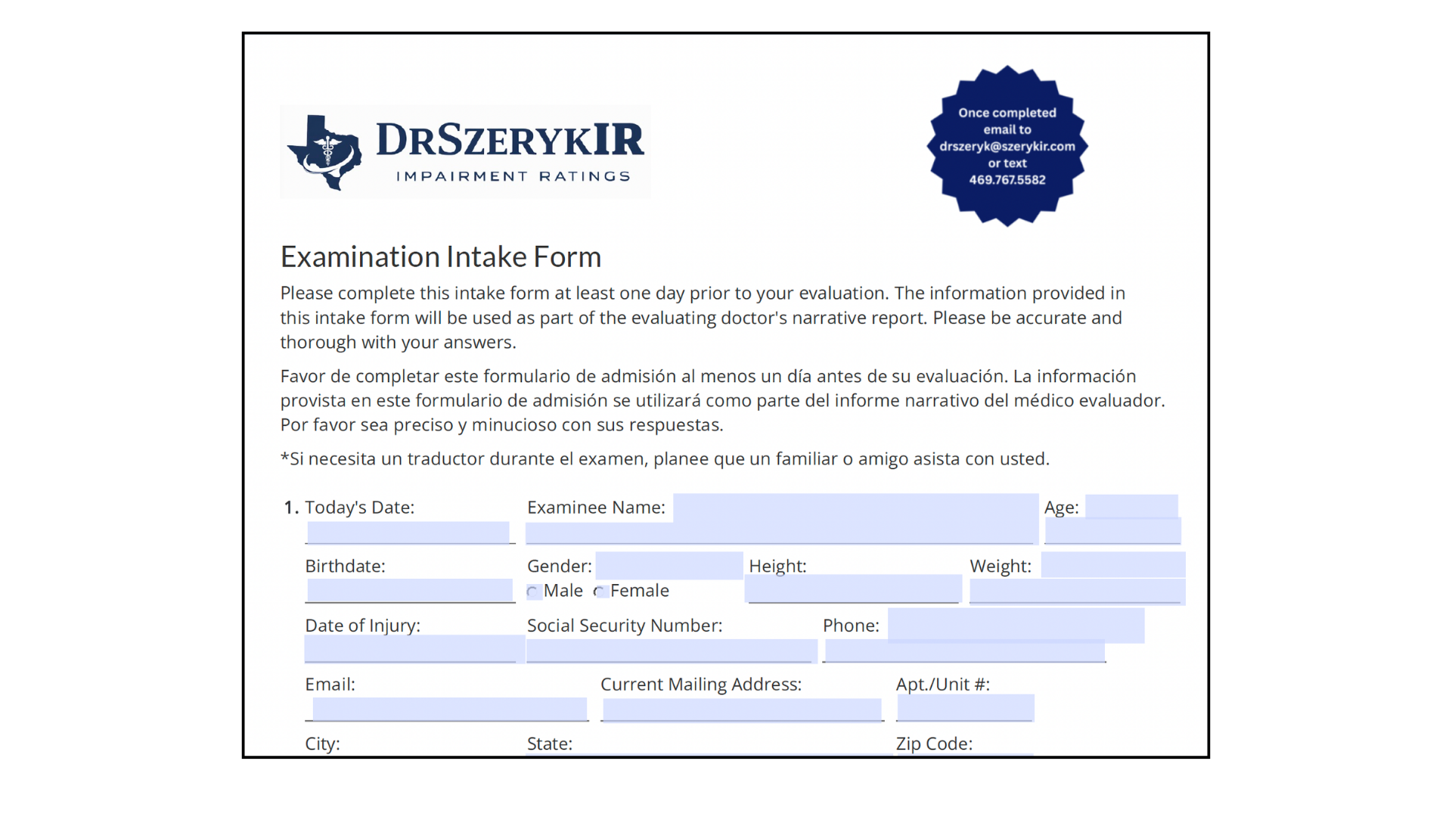Click the 469.767.5582 phone number text
1452x817 pixels.
coord(1007,180)
